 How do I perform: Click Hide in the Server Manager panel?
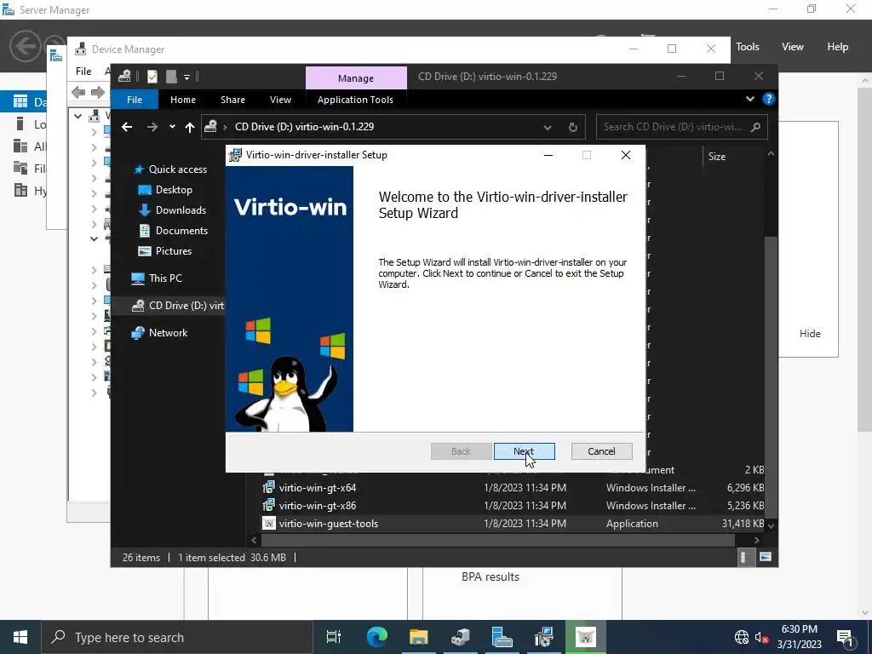810,334
